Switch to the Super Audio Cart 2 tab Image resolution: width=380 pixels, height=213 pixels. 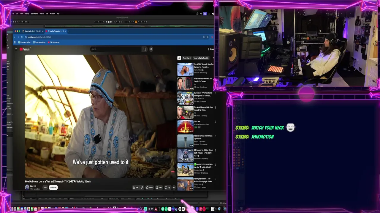(33, 31)
